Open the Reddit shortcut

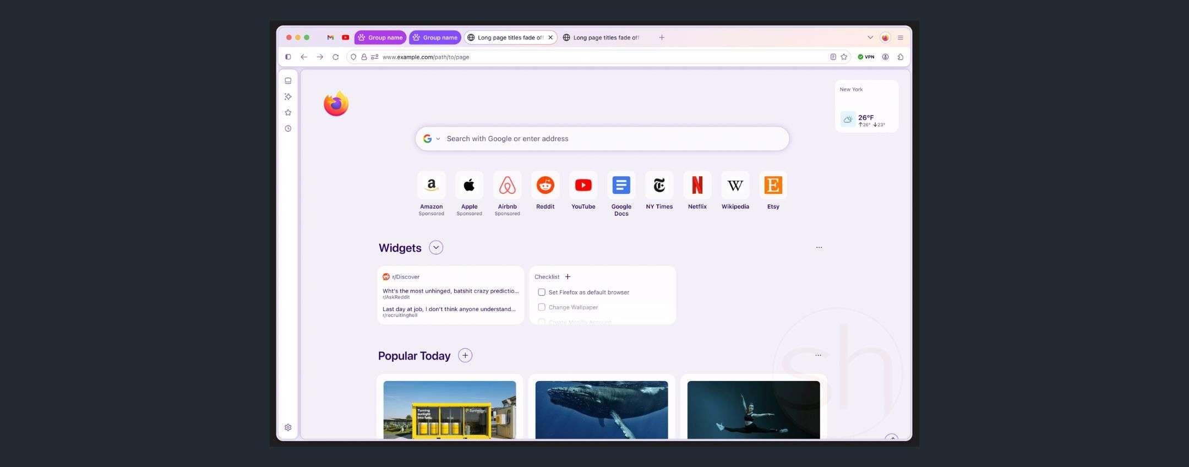545,191
